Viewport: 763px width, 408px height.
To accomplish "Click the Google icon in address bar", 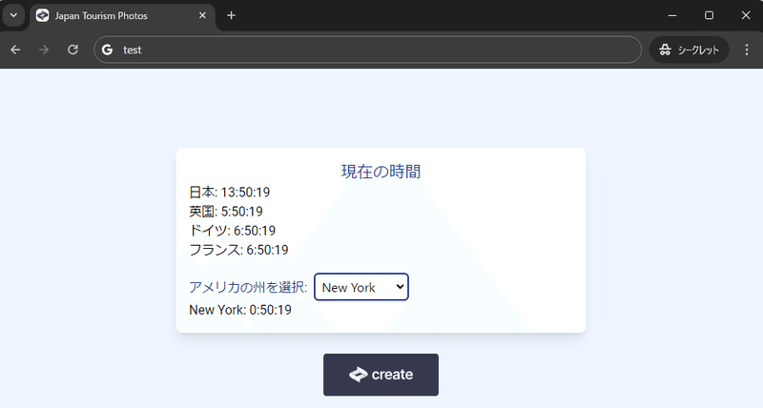I will pyautogui.click(x=107, y=50).
